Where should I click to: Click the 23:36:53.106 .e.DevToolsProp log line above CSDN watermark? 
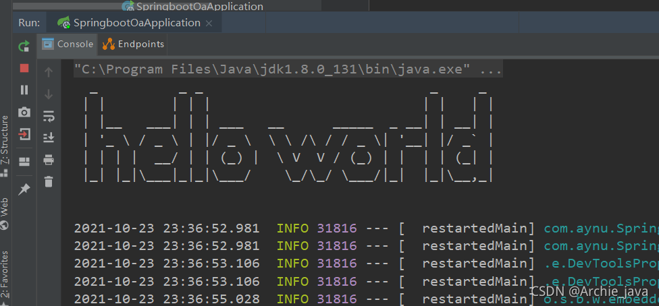[x=366, y=281]
